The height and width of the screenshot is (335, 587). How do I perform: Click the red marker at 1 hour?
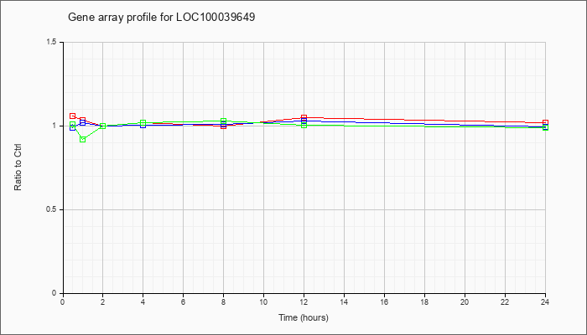pos(83,120)
